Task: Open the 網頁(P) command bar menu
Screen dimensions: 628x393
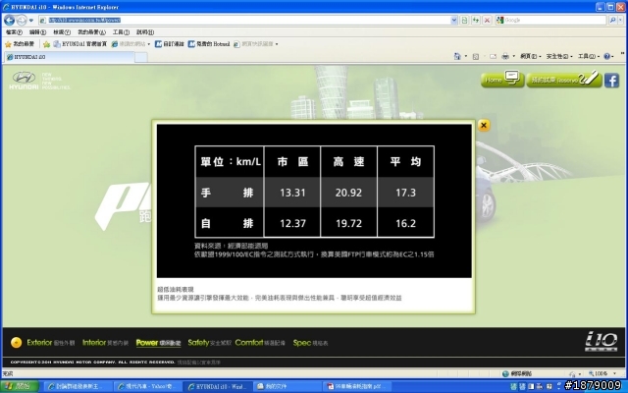Action: (530, 57)
